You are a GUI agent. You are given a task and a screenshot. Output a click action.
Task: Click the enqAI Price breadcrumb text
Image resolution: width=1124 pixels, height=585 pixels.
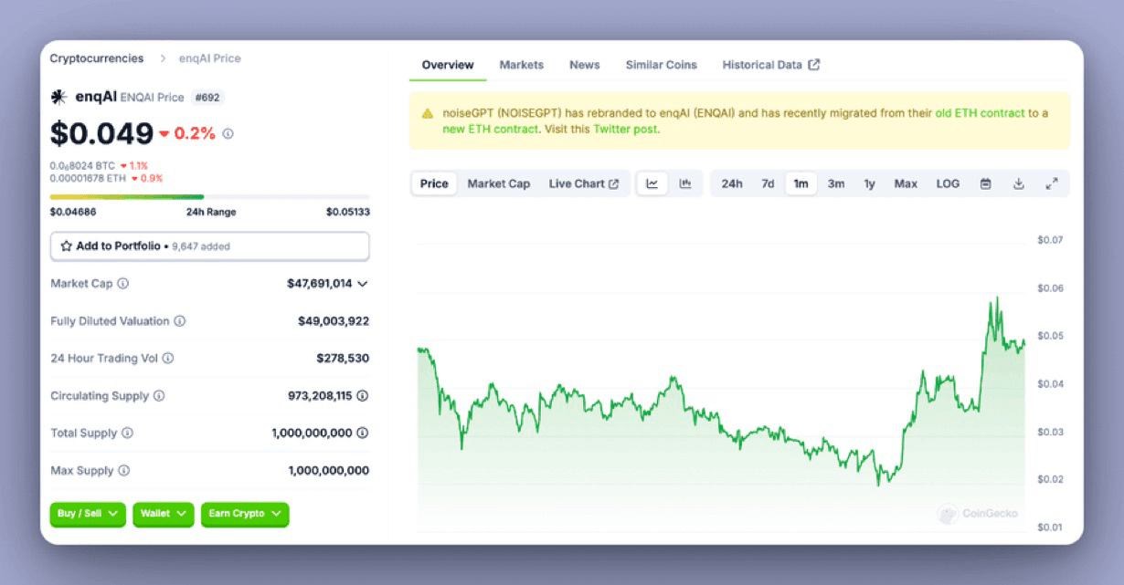(x=211, y=58)
